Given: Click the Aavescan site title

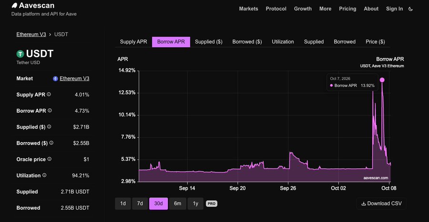Looking at the screenshot, I should (37, 5).
